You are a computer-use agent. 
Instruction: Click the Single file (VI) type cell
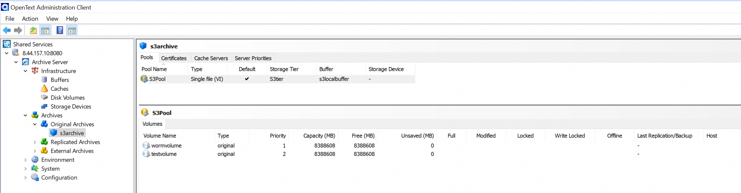207,79
